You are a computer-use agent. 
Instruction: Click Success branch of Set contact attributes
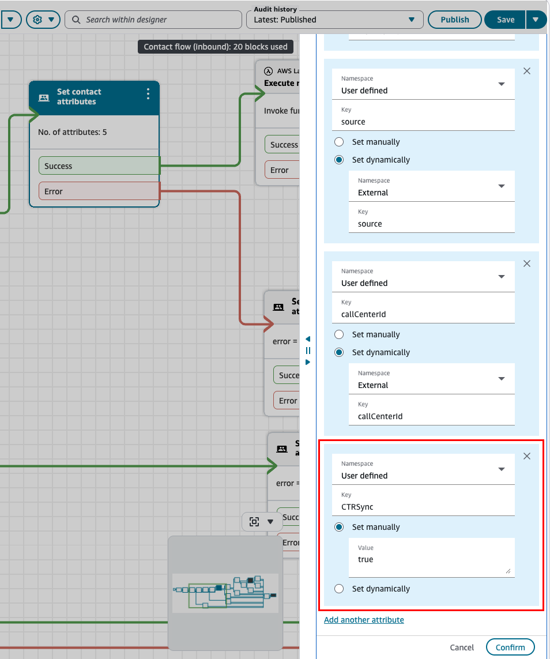coord(99,165)
